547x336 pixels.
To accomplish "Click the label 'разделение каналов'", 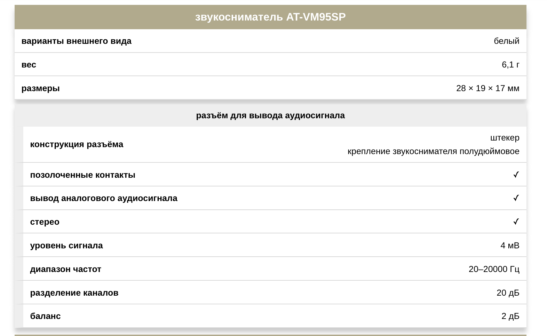I will [74, 293].
